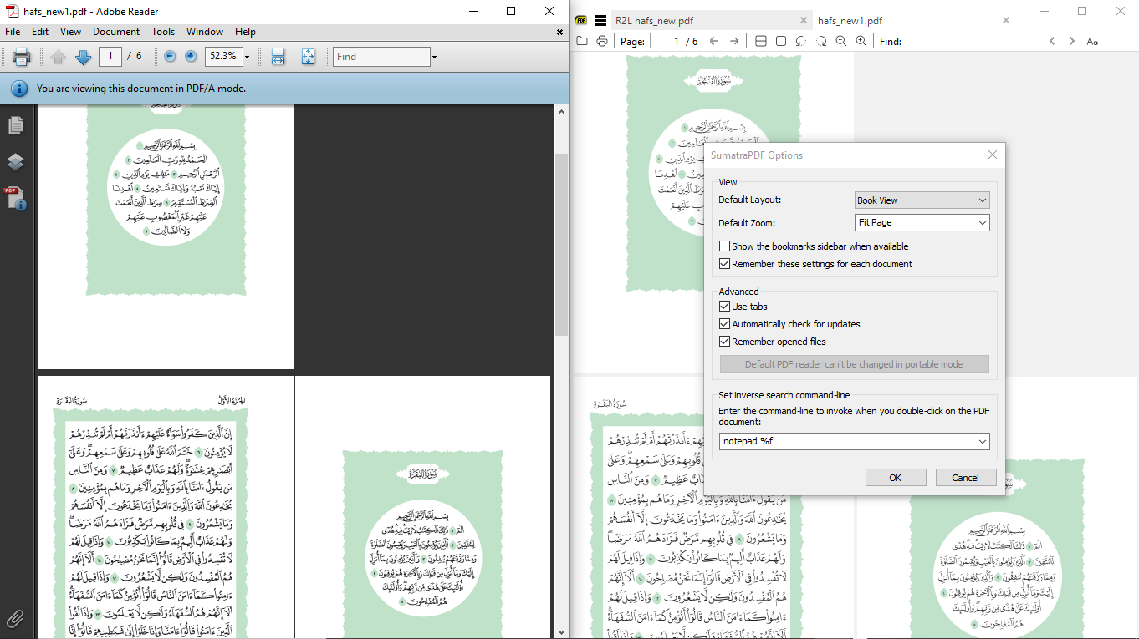
Task: Toggle Match Case icon in SumatraPDF
Action: click(x=1092, y=41)
